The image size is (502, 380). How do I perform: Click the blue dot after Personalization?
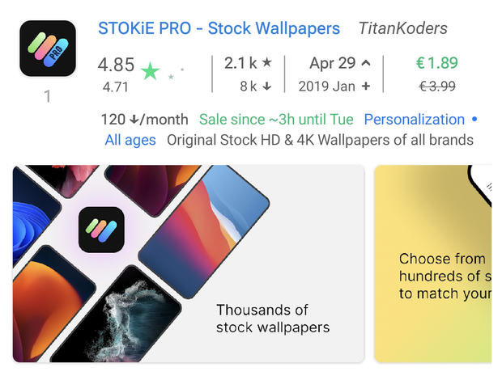[474, 120]
